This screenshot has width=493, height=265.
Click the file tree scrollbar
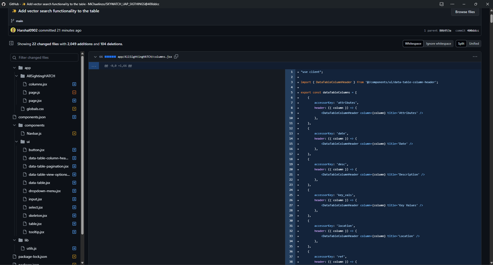pyautogui.click(x=82, y=145)
